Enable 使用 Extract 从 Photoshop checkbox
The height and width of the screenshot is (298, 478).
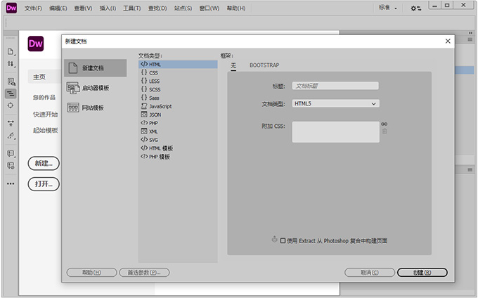click(x=283, y=240)
